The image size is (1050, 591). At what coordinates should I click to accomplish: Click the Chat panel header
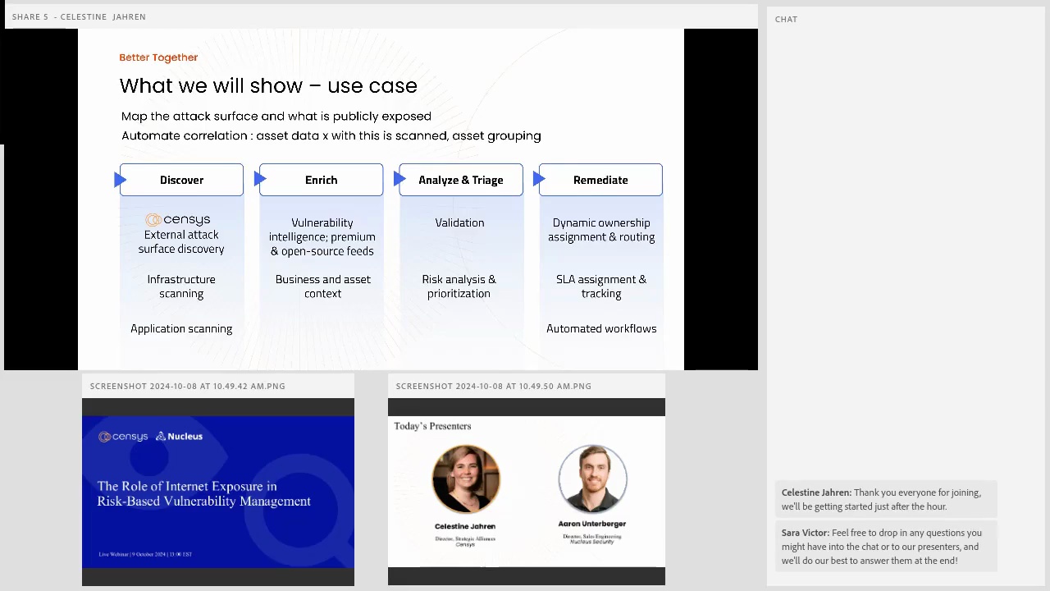pos(786,19)
